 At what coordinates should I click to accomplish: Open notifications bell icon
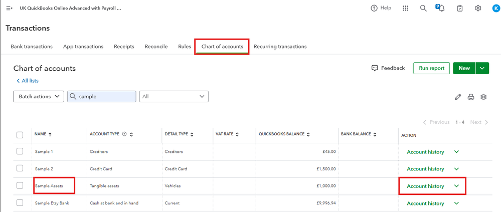[x=441, y=9]
